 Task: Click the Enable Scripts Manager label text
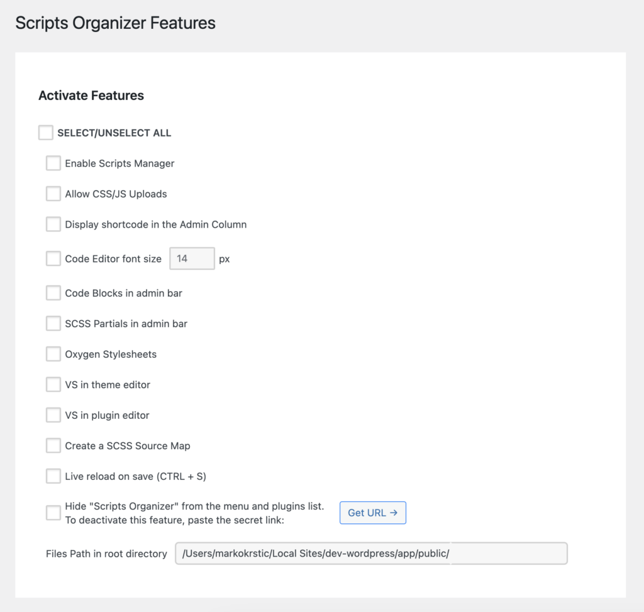119,164
